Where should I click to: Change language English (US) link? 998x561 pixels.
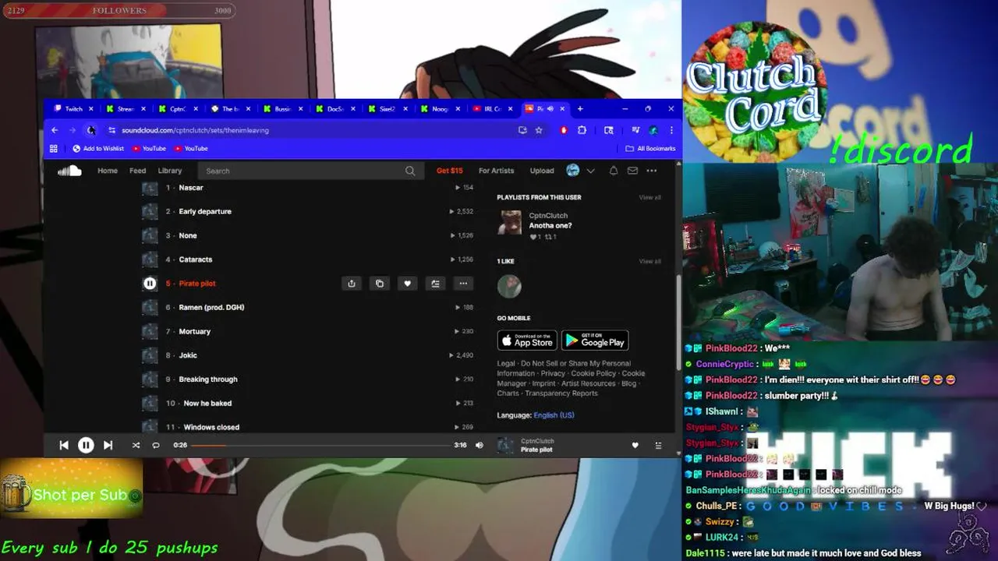(x=554, y=415)
